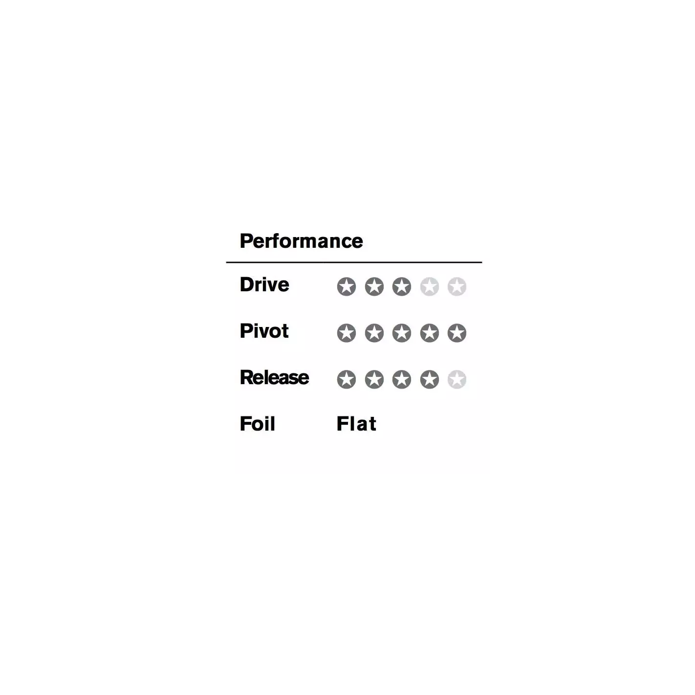Image resolution: width=695 pixels, height=695 pixels.
Task: Click the Foil label
Action: pos(258,424)
